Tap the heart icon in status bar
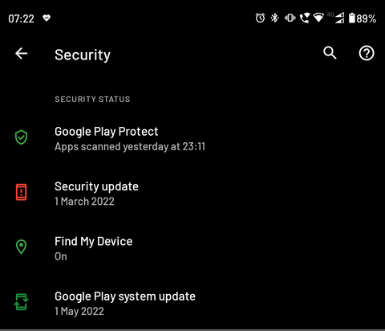This screenshot has width=385, height=331. [x=47, y=18]
